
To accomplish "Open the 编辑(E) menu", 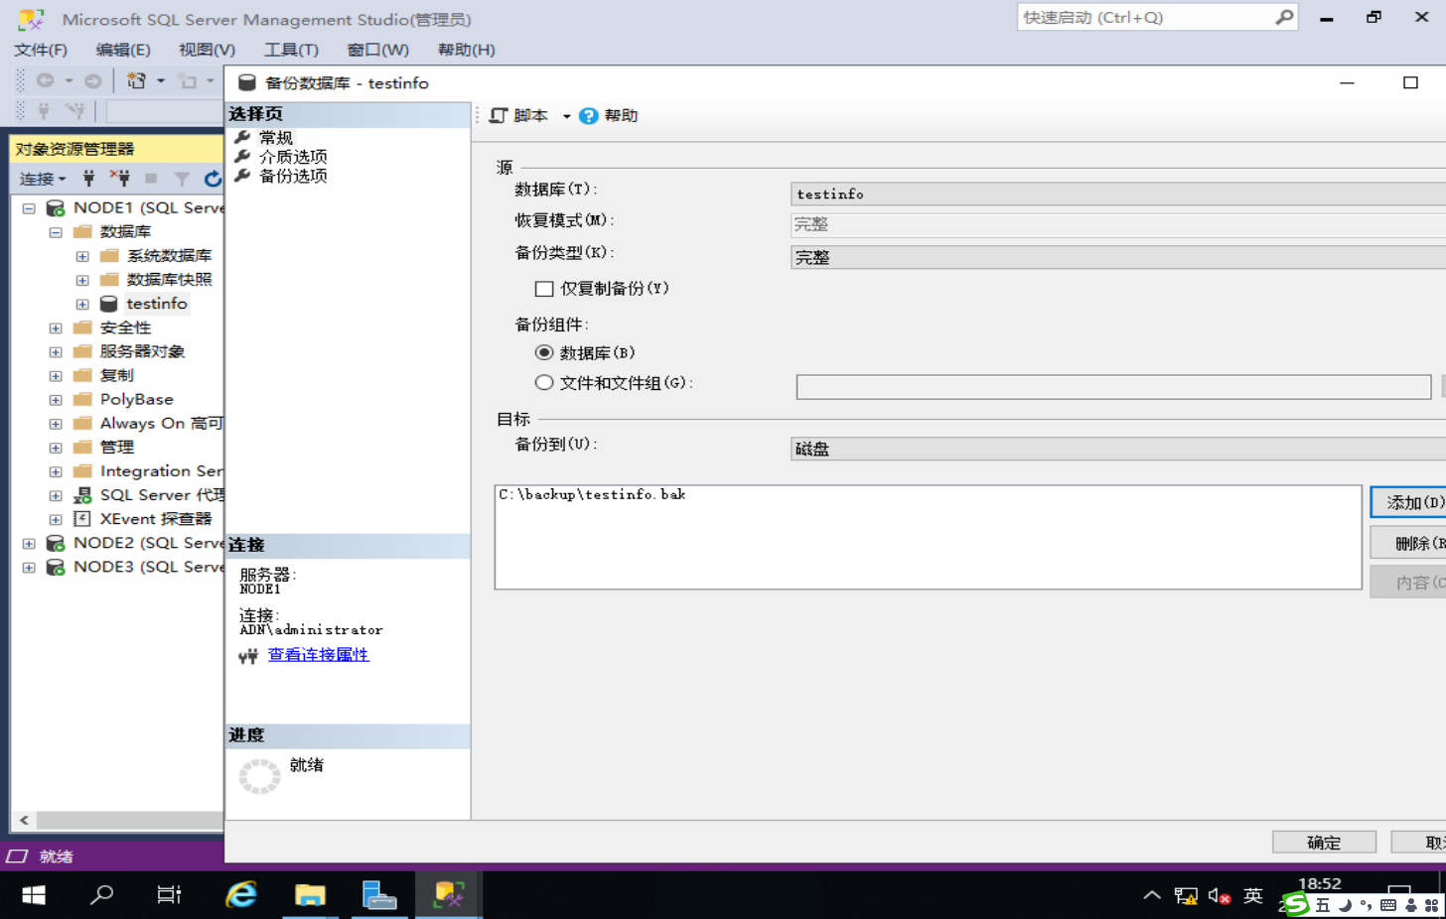I will [123, 50].
